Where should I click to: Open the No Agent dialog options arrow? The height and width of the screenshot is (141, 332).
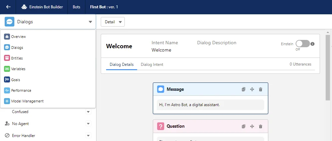tap(88, 124)
